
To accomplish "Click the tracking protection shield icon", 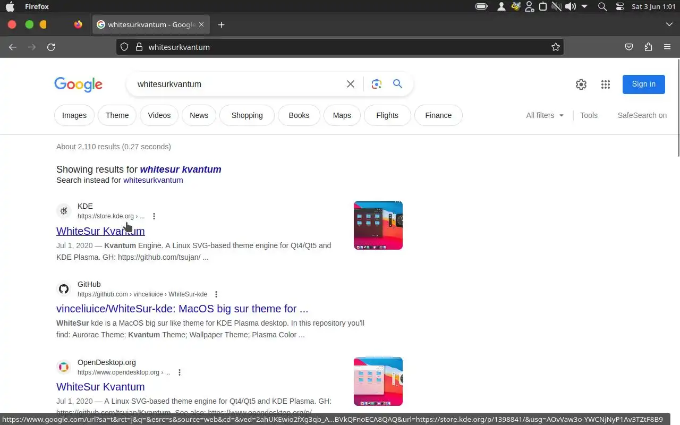I will 124,47.
